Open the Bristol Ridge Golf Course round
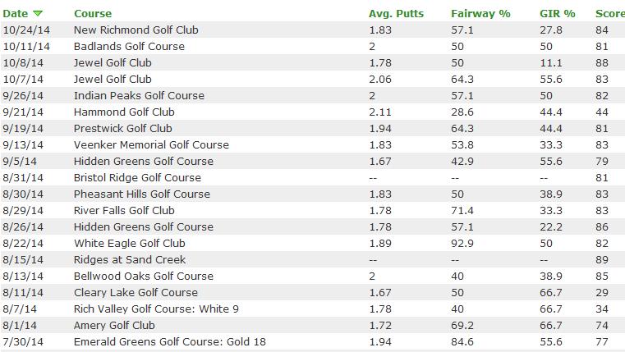Screen dimensions: 625x352 (137, 178)
